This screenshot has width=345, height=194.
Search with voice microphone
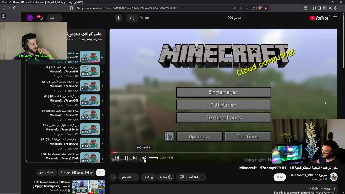click(x=118, y=18)
